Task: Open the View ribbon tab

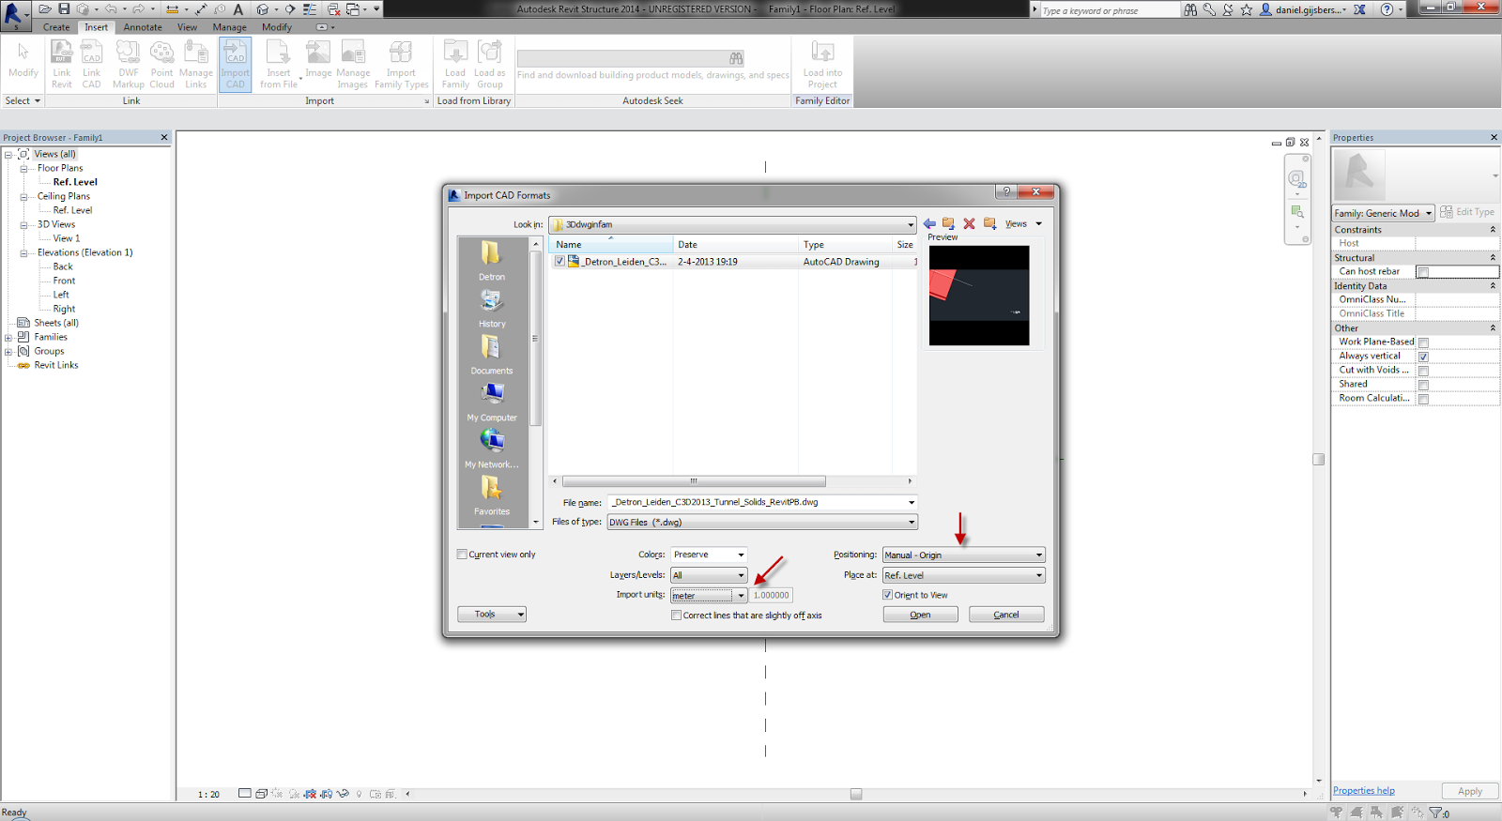Action: 187,27
